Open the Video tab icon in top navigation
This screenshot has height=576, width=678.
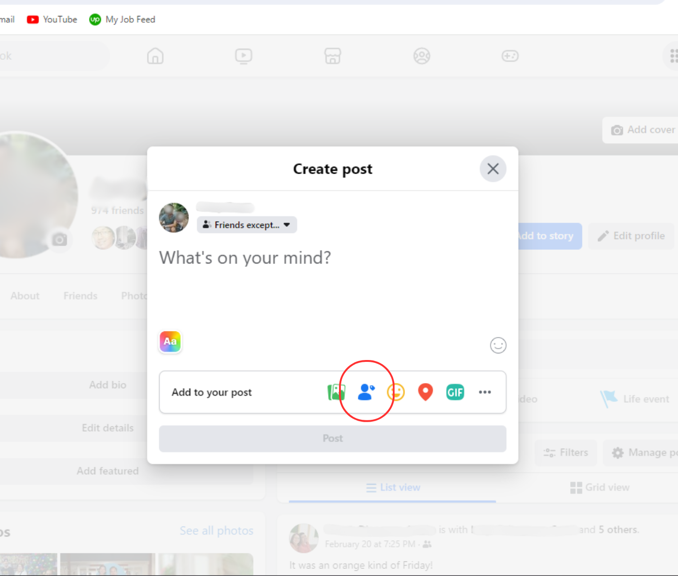244,56
